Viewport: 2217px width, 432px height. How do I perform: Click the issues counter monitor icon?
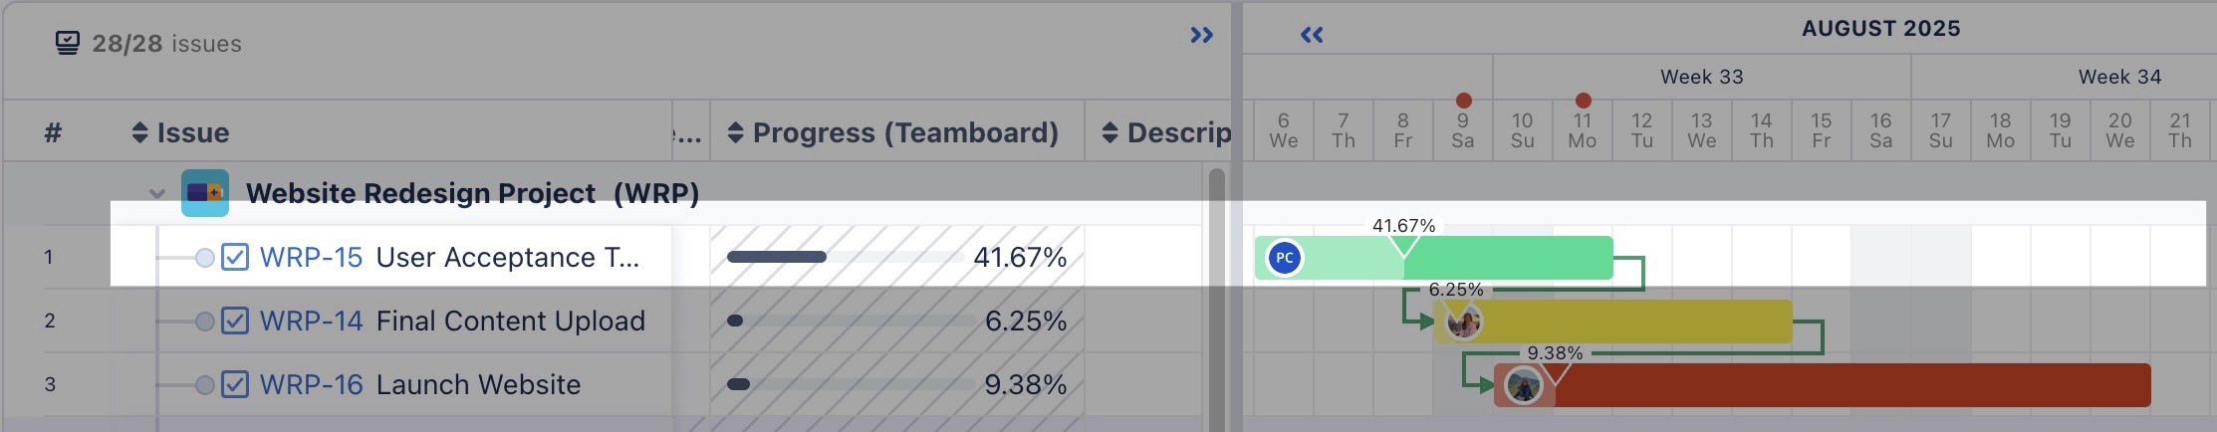click(67, 43)
